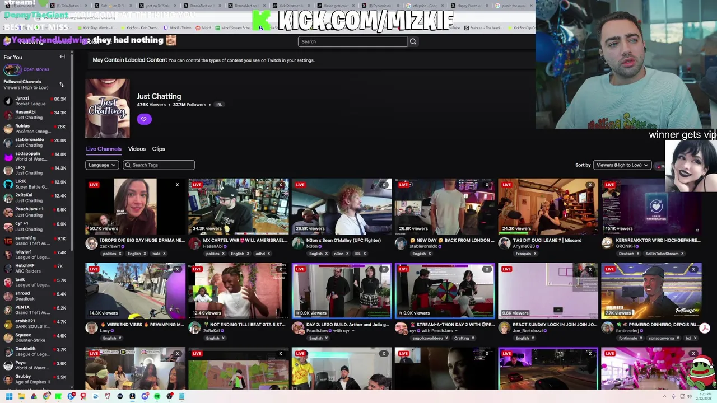
Task: Open summit1g in sidebar list
Action: pyautogui.click(x=35, y=241)
